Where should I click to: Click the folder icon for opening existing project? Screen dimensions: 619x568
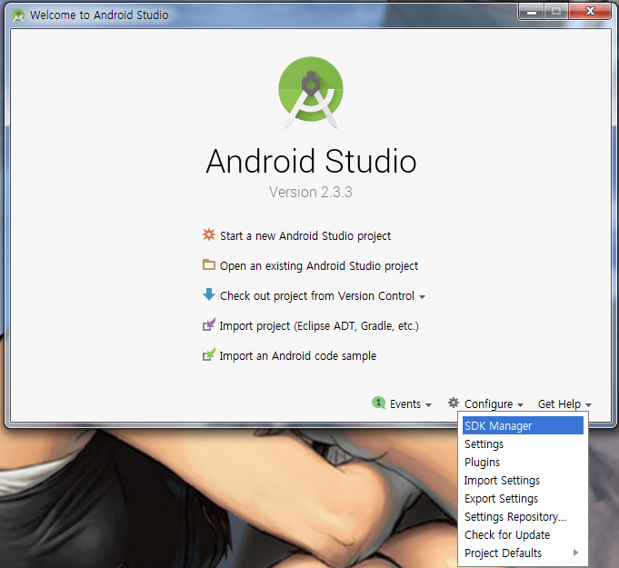tap(209, 264)
